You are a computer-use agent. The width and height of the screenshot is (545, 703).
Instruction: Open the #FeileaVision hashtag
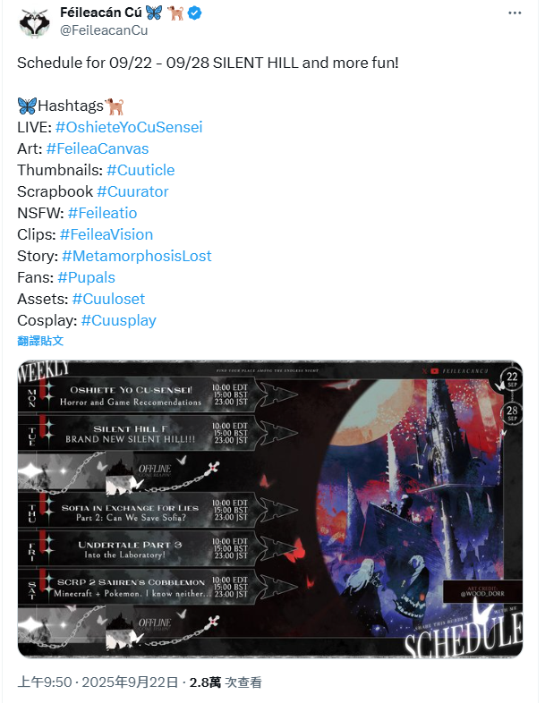point(106,234)
